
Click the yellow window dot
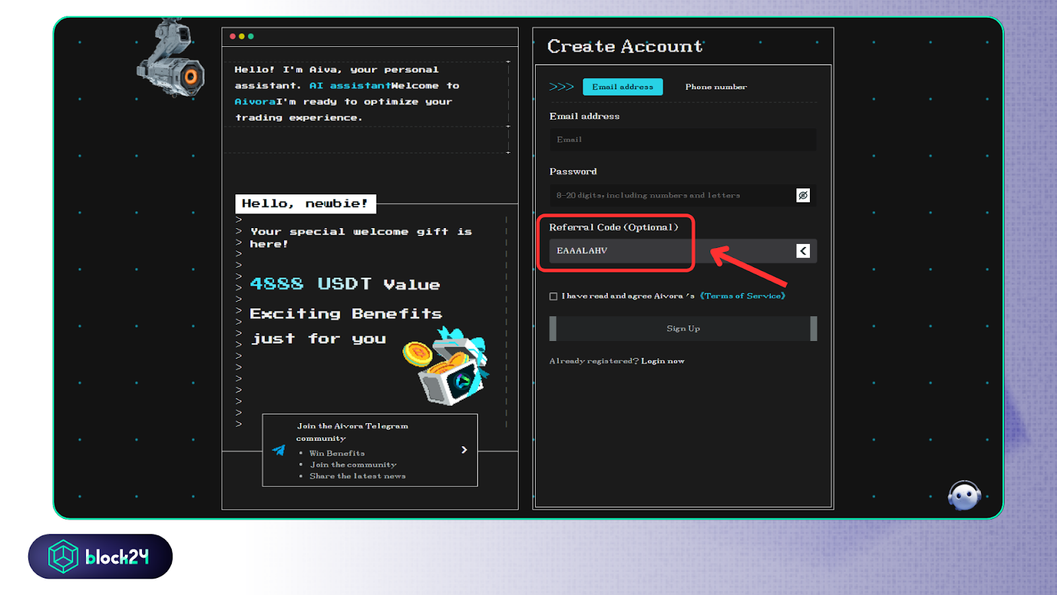242,36
